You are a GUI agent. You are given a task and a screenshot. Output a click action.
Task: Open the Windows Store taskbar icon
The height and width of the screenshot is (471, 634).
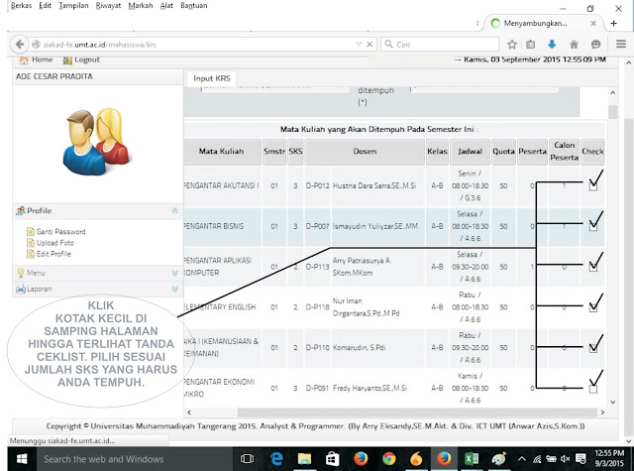pos(333,459)
